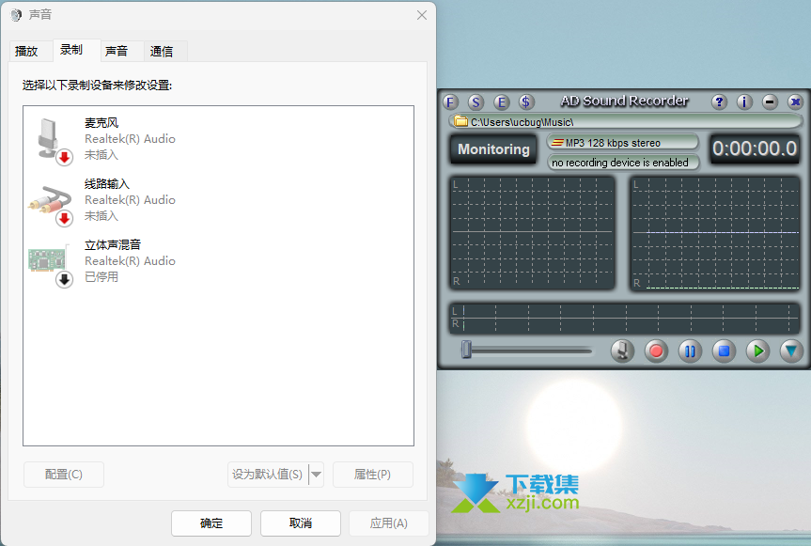The height and width of the screenshot is (546, 811).
Task: Click the output path C:\Users\ucbug\Music\
Action: pos(522,122)
